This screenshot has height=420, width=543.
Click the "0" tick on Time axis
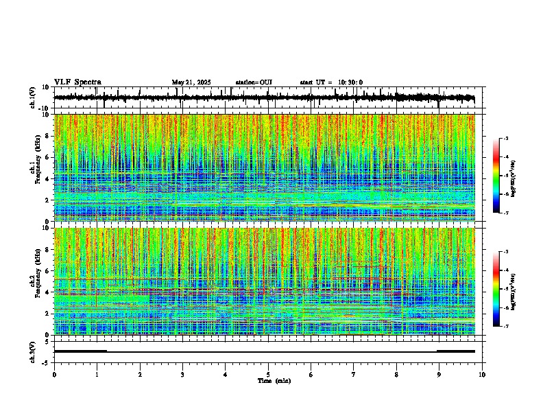[x=54, y=375]
